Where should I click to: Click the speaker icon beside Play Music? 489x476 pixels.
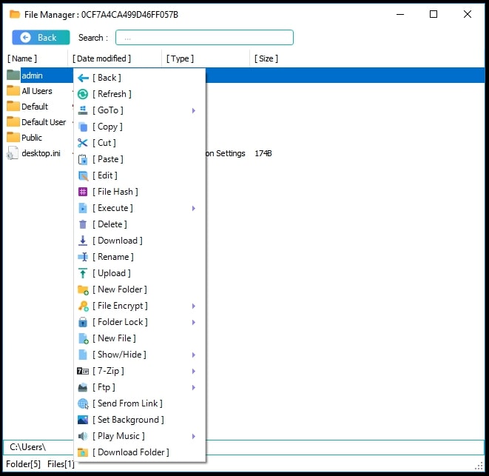click(83, 436)
